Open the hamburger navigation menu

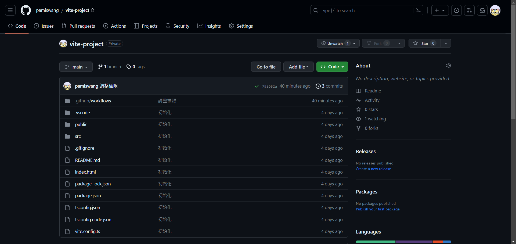coord(10,10)
